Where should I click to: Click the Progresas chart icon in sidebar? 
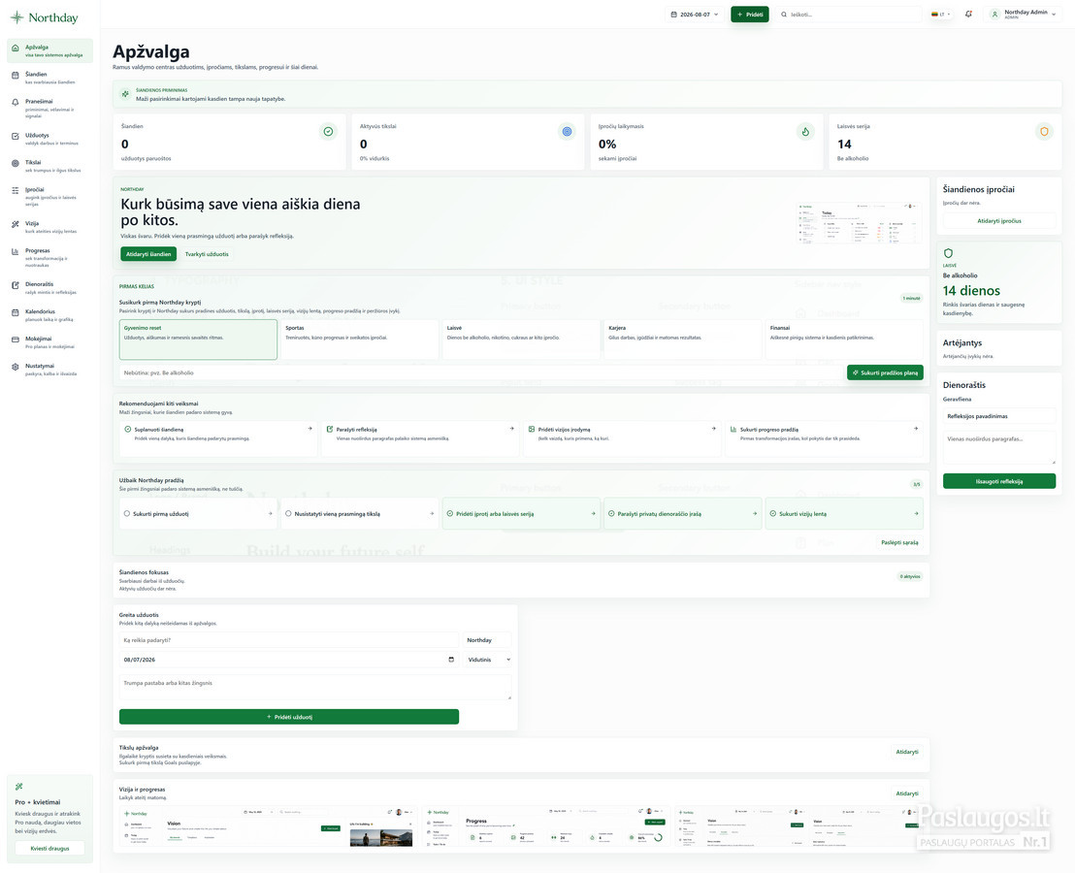tap(16, 251)
